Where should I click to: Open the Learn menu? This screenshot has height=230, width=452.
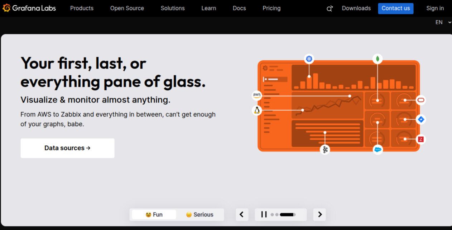click(x=209, y=8)
